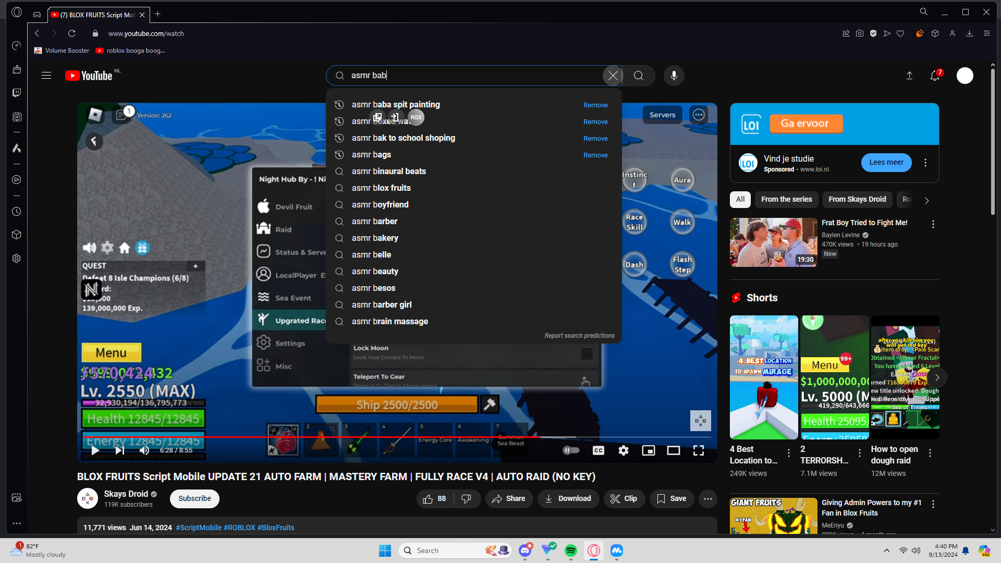Open 'Frat Boy Tried to Fight Me!' thumbnail
This screenshot has width=1001, height=563.
click(774, 242)
